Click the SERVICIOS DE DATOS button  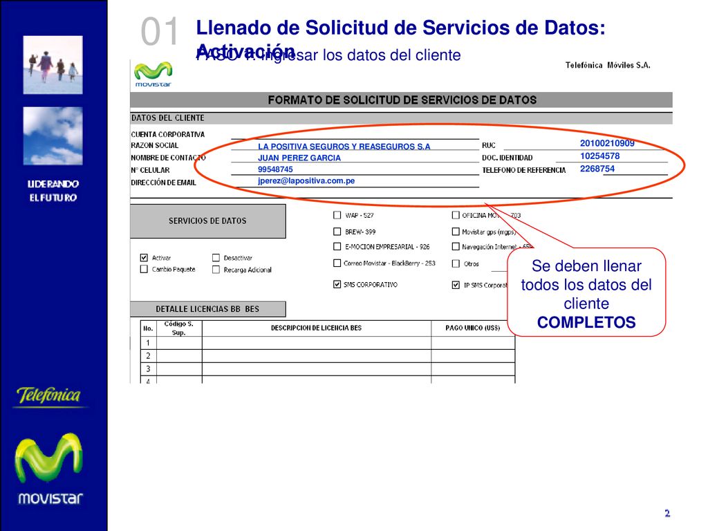tap(207, 221)
